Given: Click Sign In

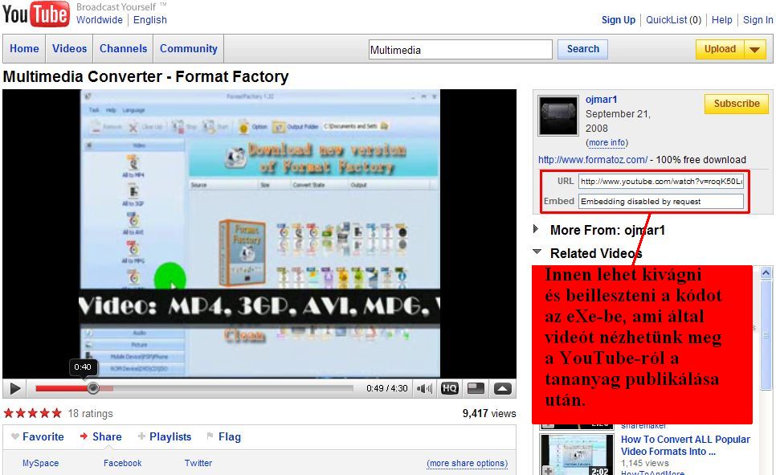Looking at the screenshot, I should click(758, 20).
